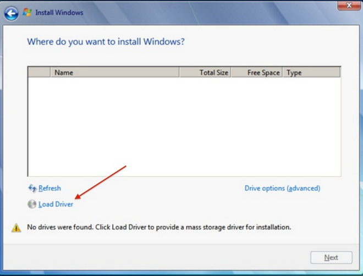The image size is (363, 276).
Task: Sort by the Free Space column header
Action: coord(257,73)
